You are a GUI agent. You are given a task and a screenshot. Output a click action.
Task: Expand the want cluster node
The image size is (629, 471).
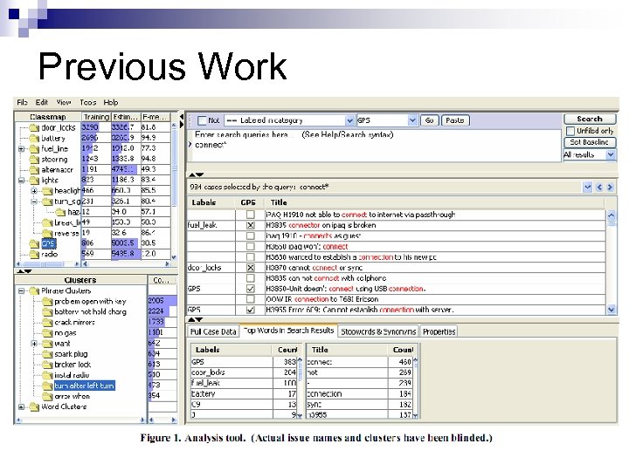click(x=34, y=344)
